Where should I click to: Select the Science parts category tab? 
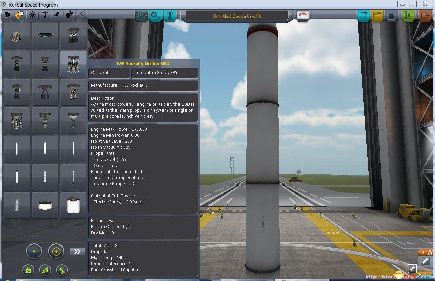click(x=82, y=15)
